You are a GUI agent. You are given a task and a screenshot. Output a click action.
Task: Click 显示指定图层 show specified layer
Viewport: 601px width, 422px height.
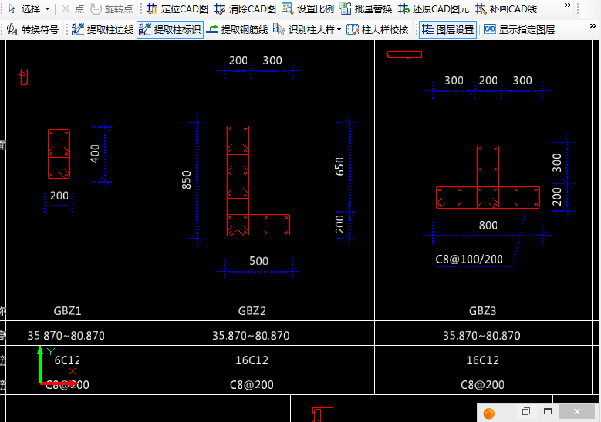519,29
